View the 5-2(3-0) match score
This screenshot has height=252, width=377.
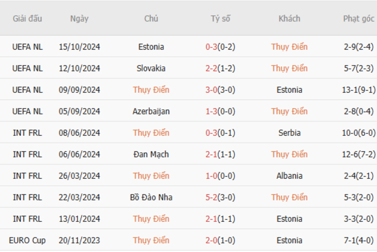[x=220, y=197]
